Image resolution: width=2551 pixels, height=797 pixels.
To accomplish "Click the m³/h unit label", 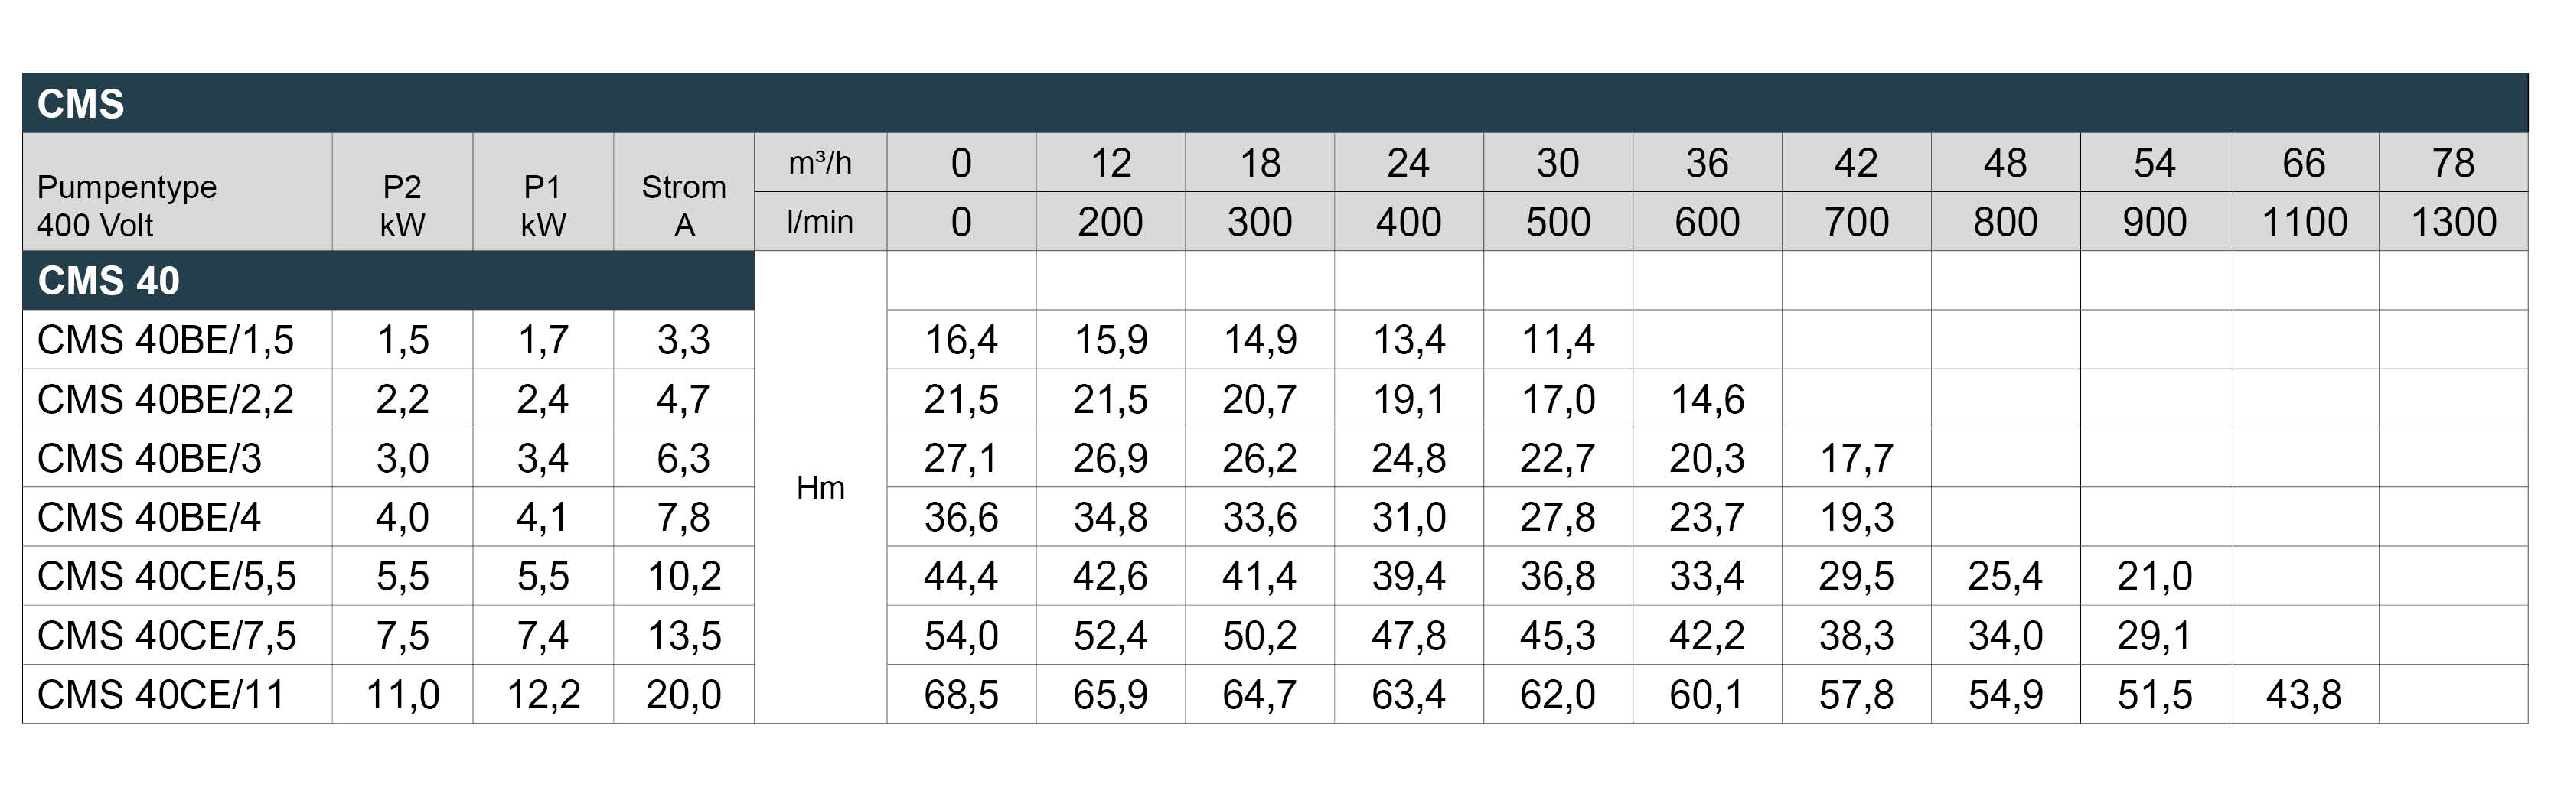I will pyautogui.click(x=820, y=162).
